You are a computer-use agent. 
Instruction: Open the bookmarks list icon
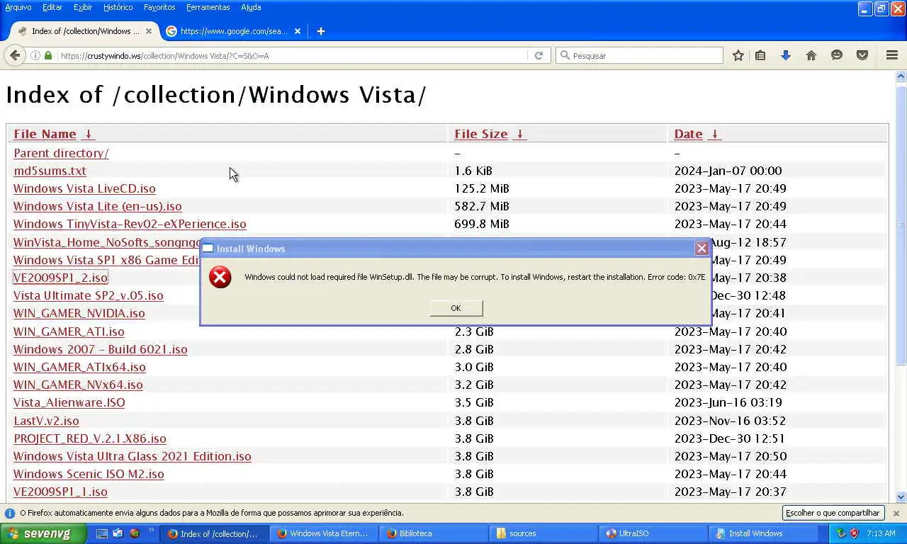760,55
